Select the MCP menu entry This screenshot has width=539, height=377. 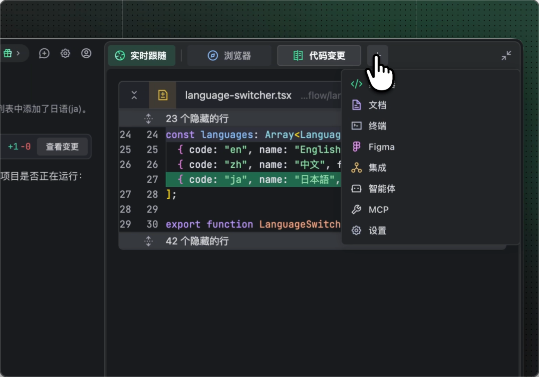tap(378, 210)
